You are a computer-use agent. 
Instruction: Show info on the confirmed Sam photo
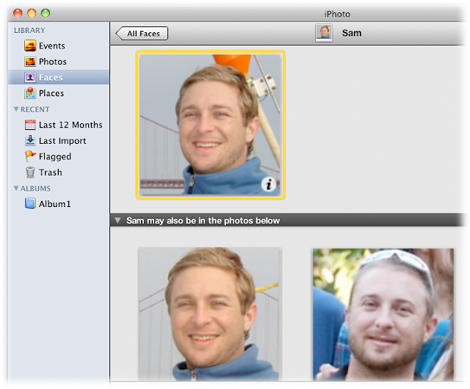pyautogui.click(x=268, y=184)
